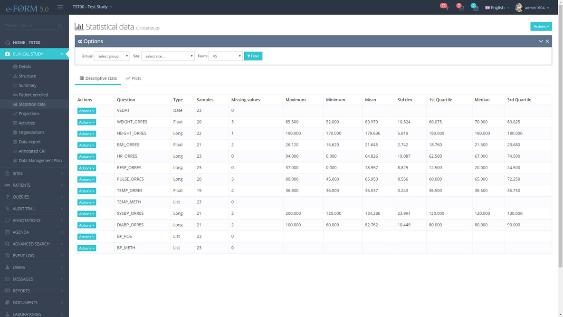
Task: Click the top-right page Actions button
Action: point(541,27)
